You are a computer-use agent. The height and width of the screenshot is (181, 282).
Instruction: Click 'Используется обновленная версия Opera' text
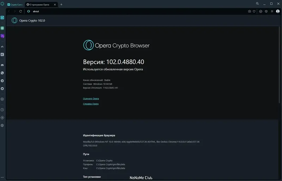113,69
